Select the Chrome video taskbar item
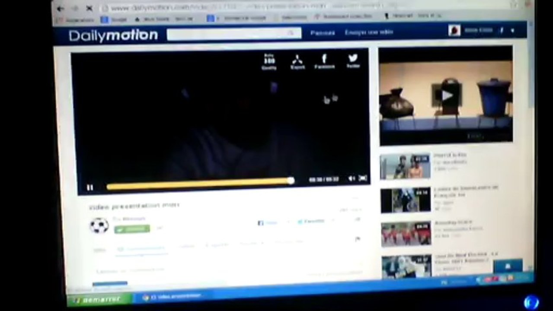This screenshot has height=311, width=553. click(173, 297)
